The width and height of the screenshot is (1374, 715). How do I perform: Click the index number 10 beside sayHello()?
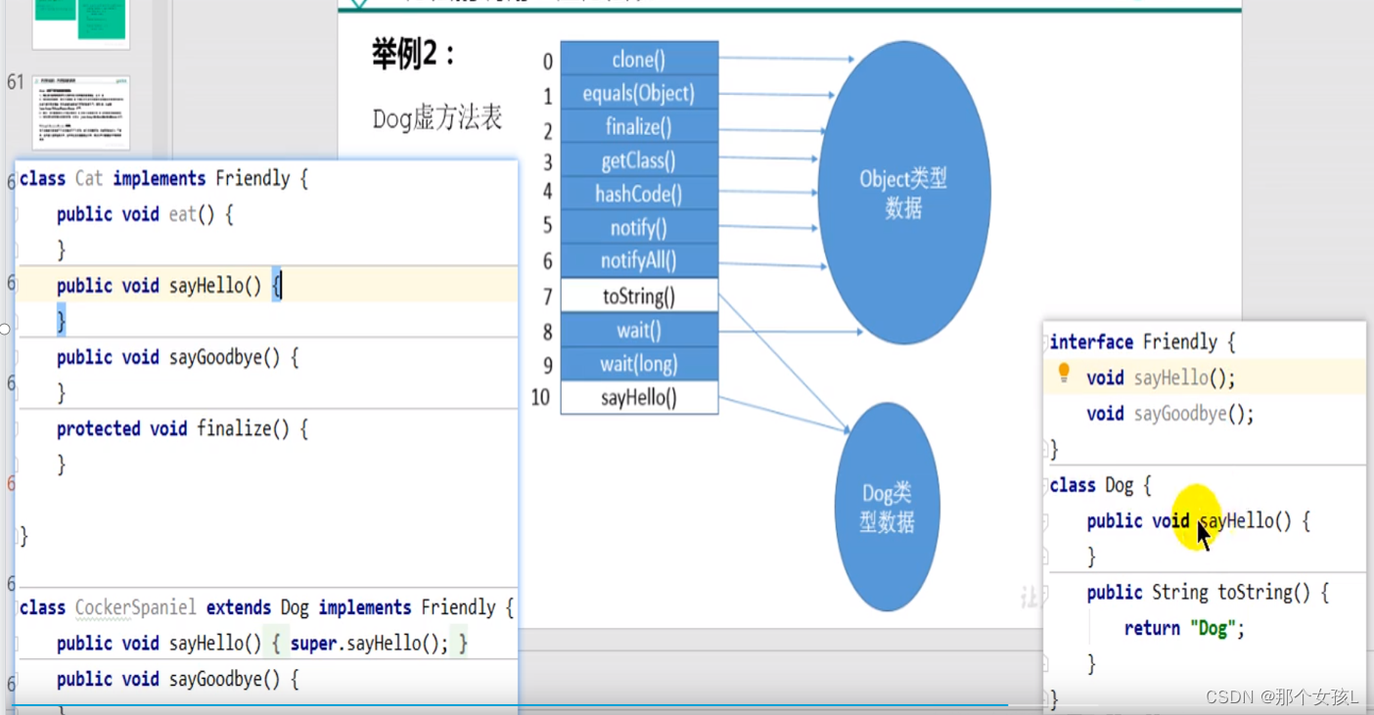(540, 397)
